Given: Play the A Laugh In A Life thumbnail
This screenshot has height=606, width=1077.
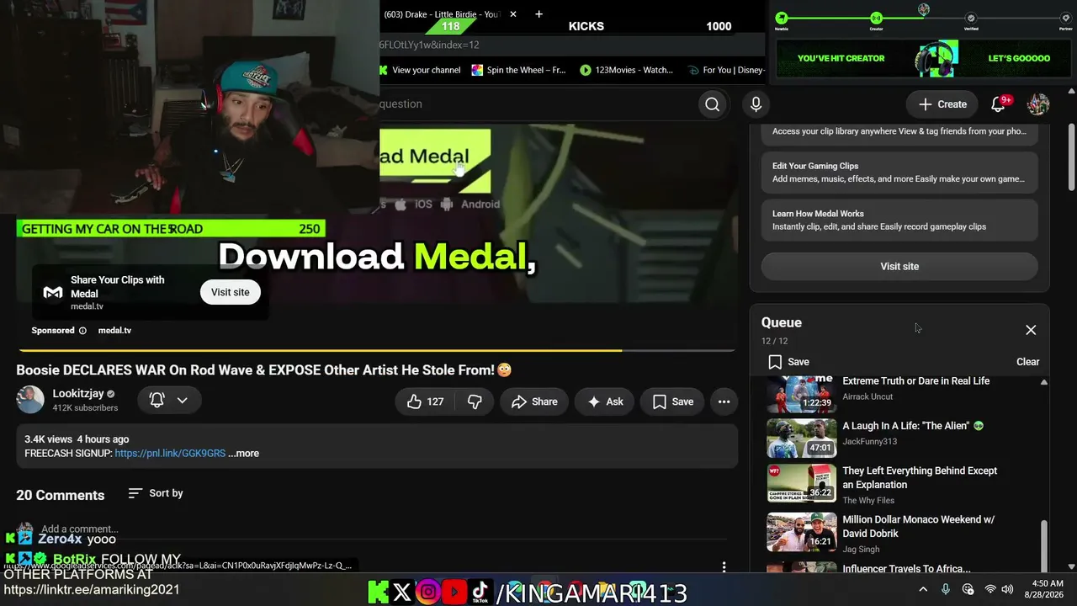Looking at the screenshot, I should 801,439.
